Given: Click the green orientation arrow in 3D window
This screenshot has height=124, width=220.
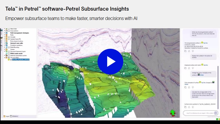Looking at the screenshot, I should click(173, 113).
